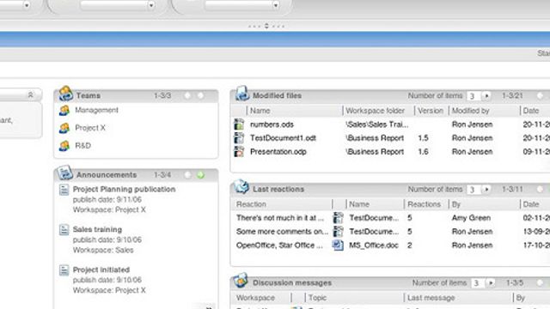Click Amy Green in Last reactions
Image resolution: width=550 pixels, height=309 pixels.
pyautogui.click(x=471, y=218)
